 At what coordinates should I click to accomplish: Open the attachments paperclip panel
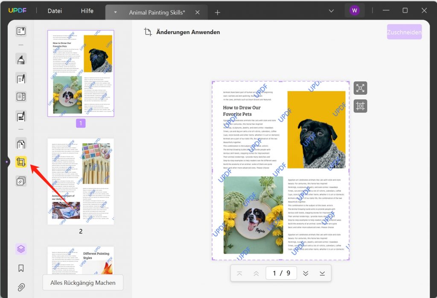click(21, 287)
